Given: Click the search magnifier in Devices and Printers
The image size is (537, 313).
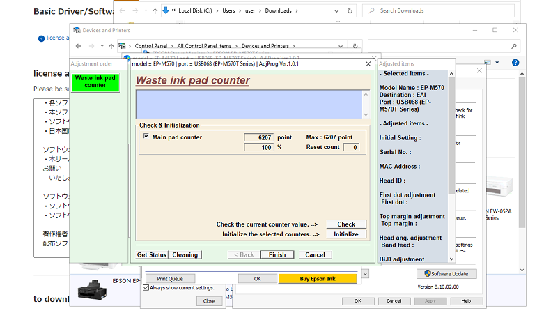Looking at the screenshot, I should point(514,46).
